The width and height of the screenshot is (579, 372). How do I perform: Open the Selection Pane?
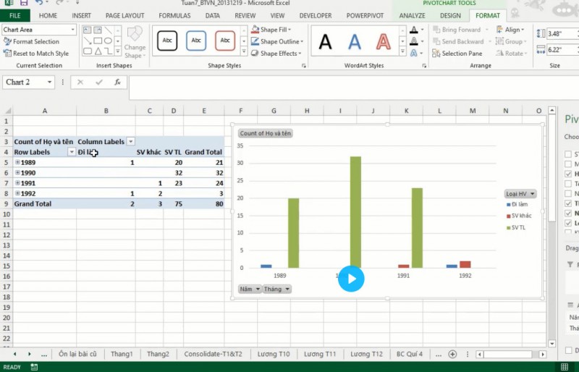point(457,54)
